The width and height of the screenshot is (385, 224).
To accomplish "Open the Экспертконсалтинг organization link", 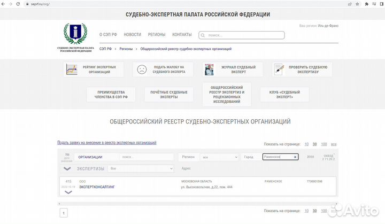I will [x=97, y=187].
